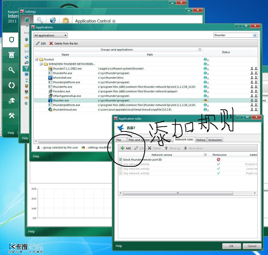Screen dimensions: 268x255
Task: Toggle checkbox of Any network activity Local rule
Action: pyautogui.click(x=120, y=169)
